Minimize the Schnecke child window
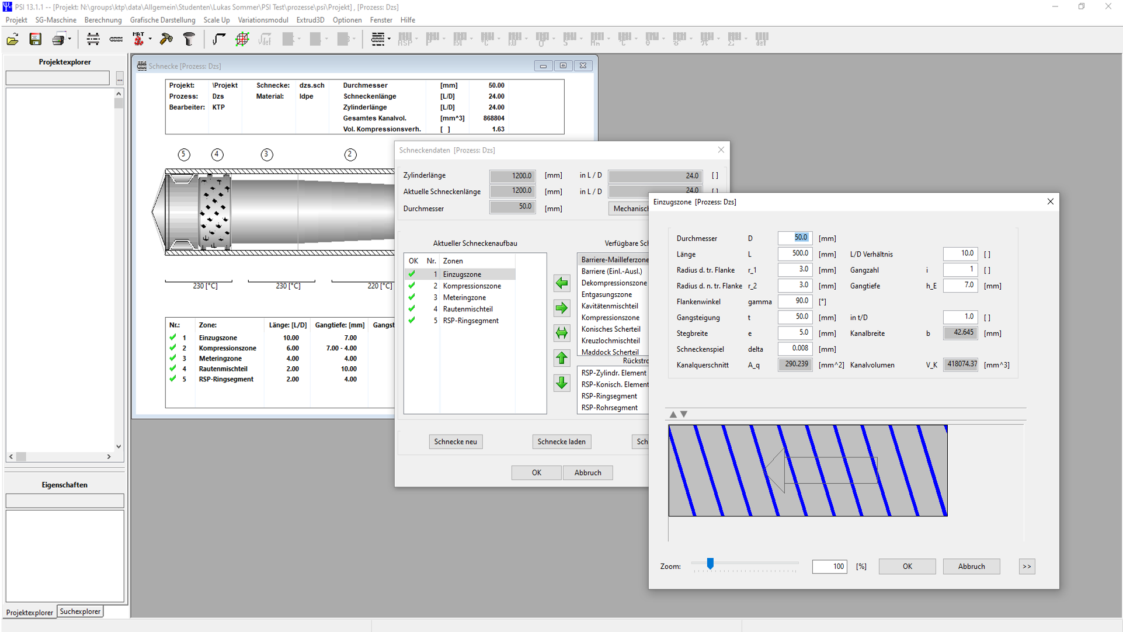The width and height of the screenshot is (1123, 632). click(543, 66)
